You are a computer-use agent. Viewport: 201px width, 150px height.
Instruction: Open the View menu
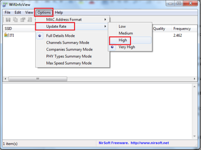click(29, 12)
